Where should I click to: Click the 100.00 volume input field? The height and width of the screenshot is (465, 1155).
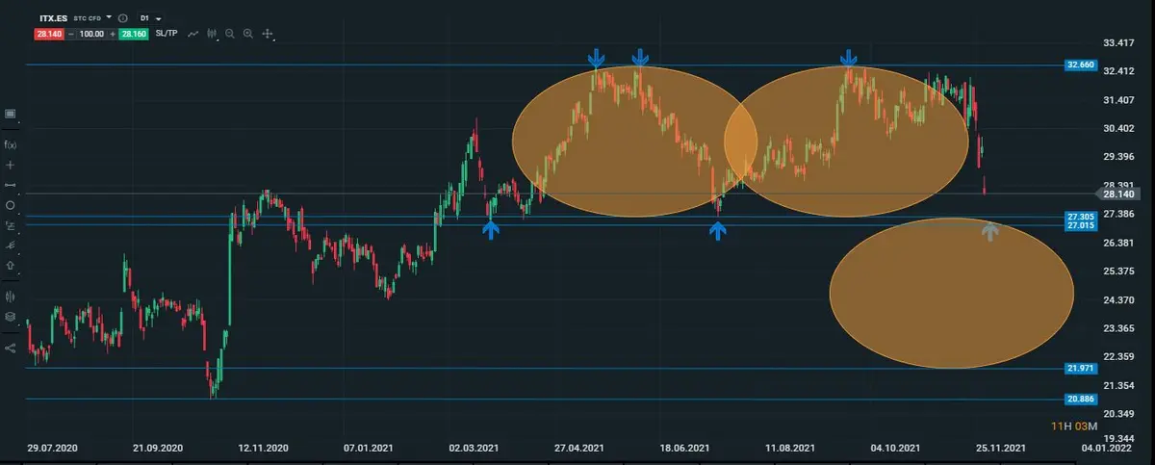tap(91, 34)
